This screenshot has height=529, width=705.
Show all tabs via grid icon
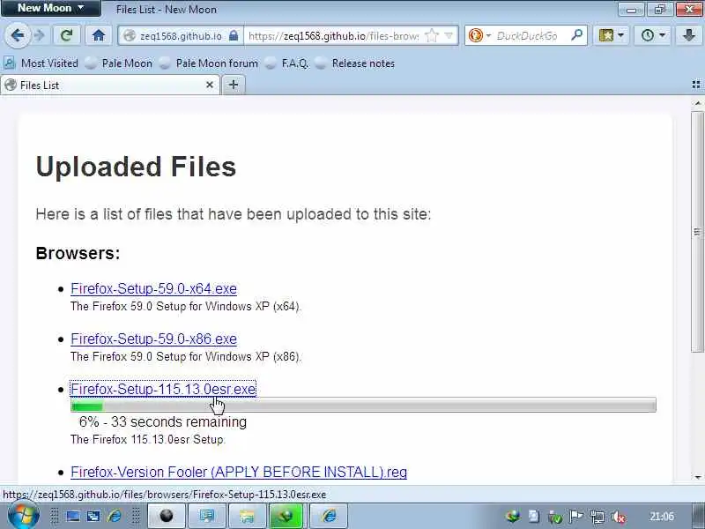(x=696, y=85)
